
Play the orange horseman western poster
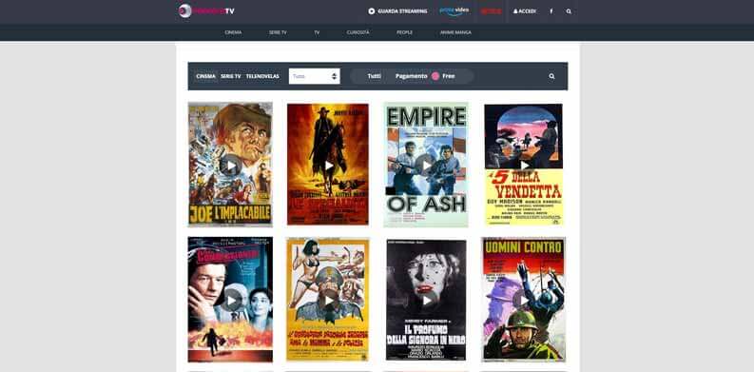(x=328, y=164)
